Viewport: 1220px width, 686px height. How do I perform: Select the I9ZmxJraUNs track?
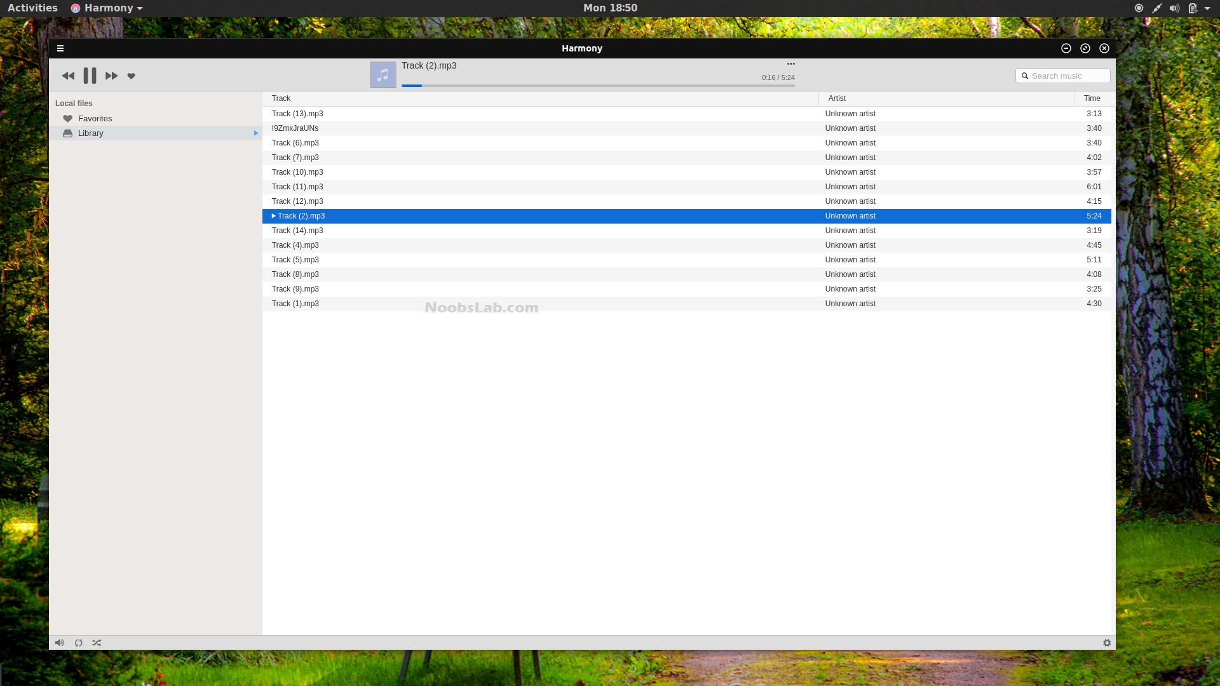(x=687, y=128)
